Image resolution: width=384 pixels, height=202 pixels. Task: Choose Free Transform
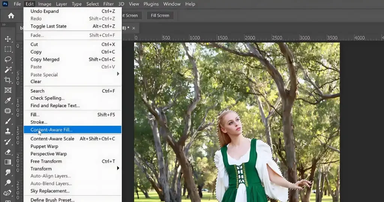(x=72, y=161)
